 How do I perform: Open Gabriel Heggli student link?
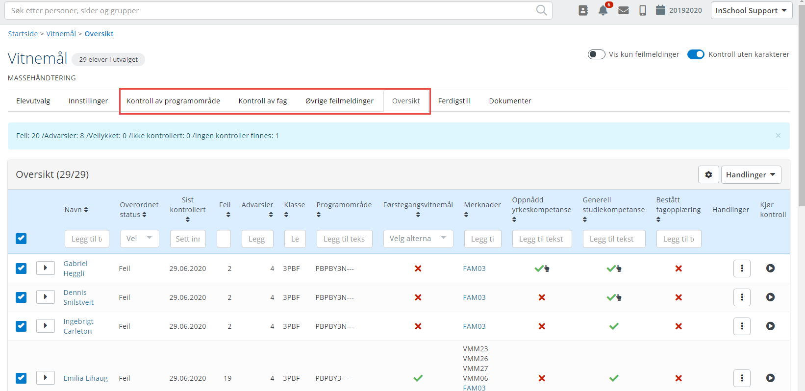coord(75,269)
